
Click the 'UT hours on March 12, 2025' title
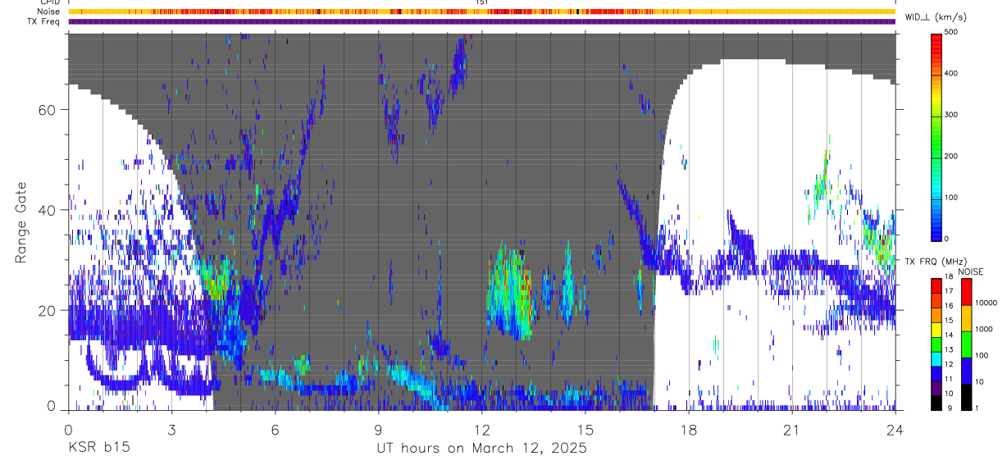481,449
